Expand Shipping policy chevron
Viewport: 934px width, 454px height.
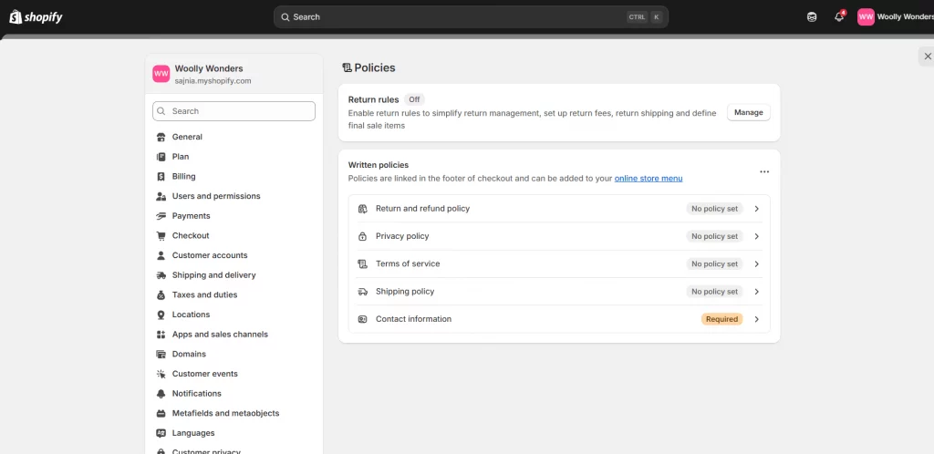pyautogui.click(x=756, y=292)
